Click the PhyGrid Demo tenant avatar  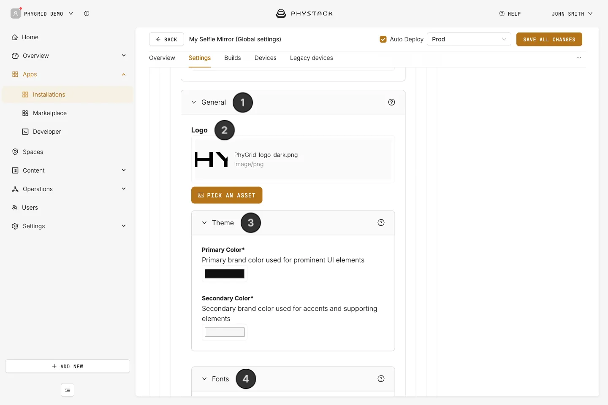tap(16, 13)
